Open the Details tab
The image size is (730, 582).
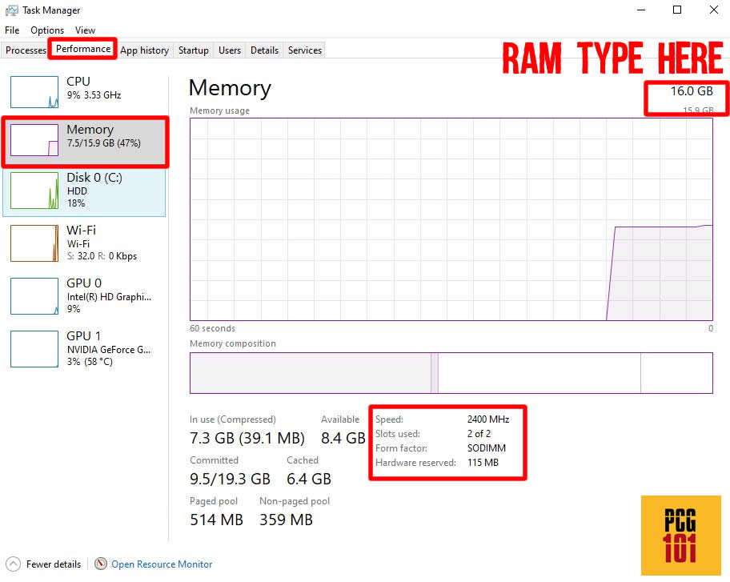(x=264, y=50)
